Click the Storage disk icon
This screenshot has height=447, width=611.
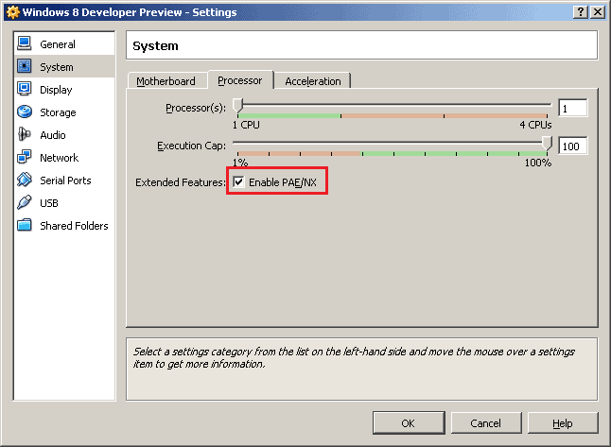pos(25,112)
